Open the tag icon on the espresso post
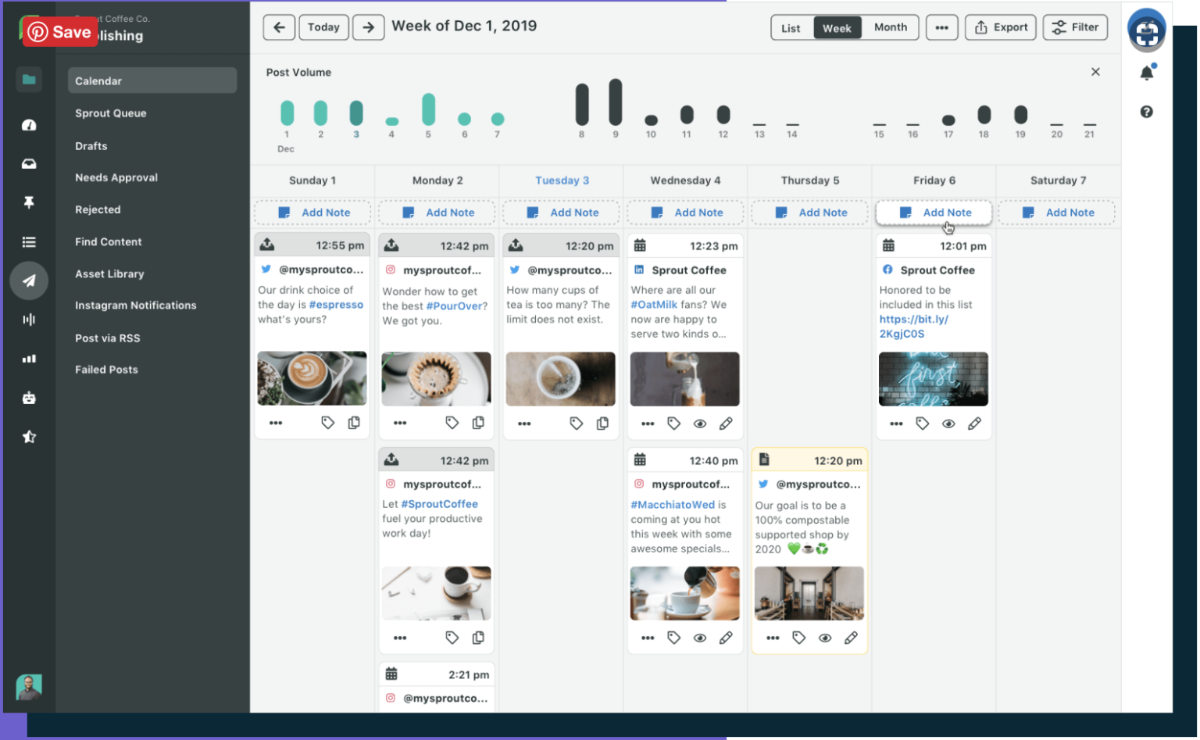The width and height of the screenshot is (1200, 740). (x=327, y=422)
